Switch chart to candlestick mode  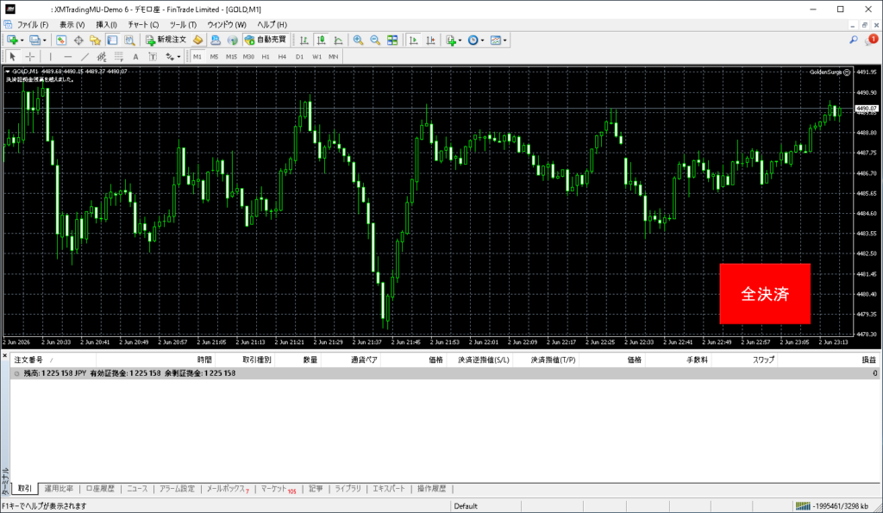pos(321,40)
